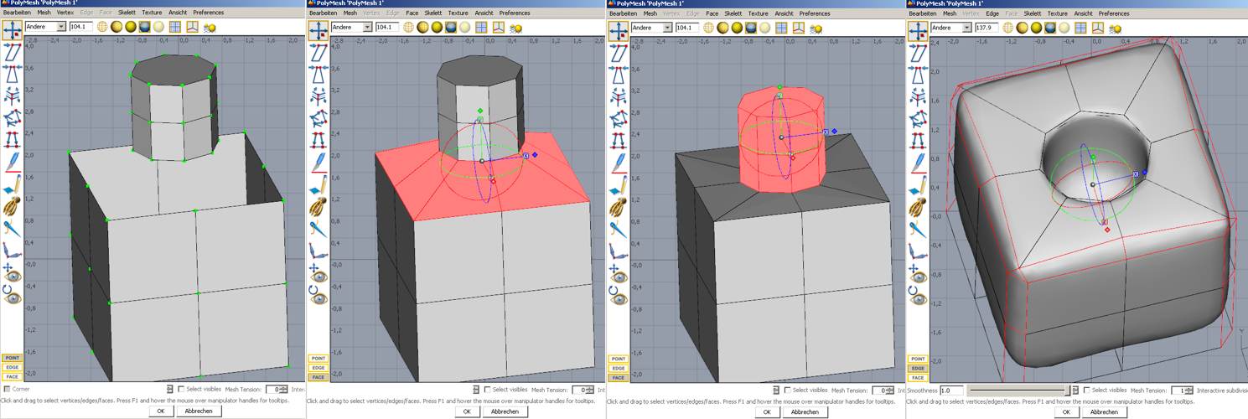The image size is (1248, 419).
Task: Toggle POINT selection mode in the red top faces window
Action: 318,358
